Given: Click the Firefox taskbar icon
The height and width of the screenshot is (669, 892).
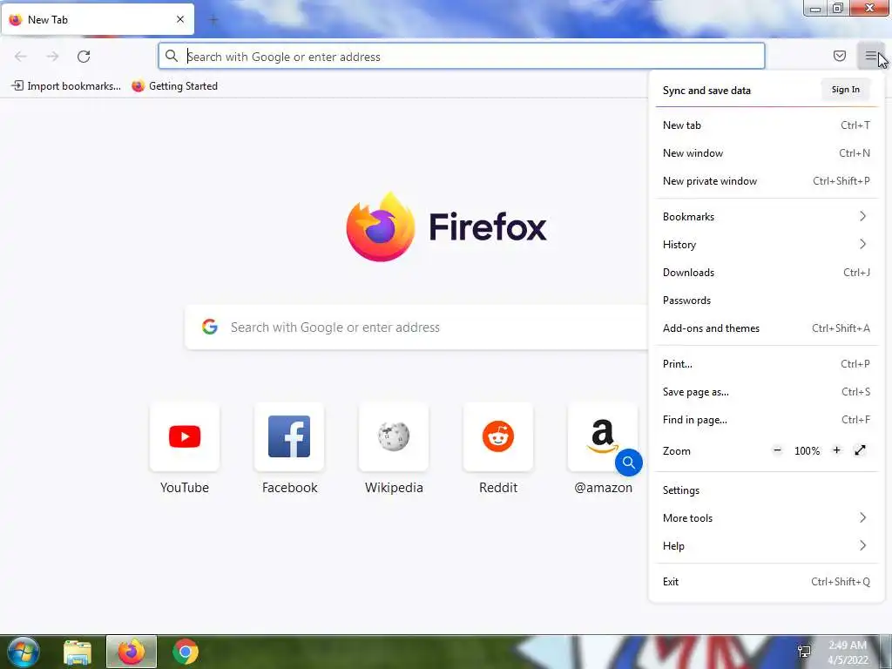Looking at the screenshot, I should point(132,652).
